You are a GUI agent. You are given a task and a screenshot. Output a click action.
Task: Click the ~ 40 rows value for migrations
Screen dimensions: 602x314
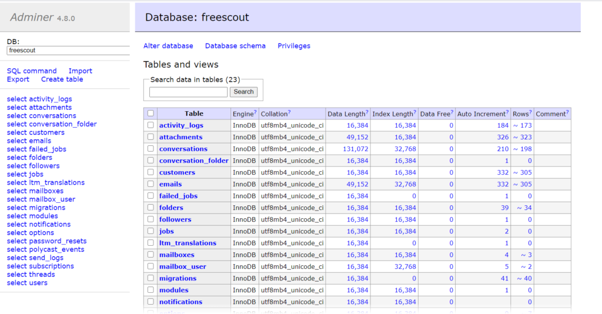click(x=524, y=278)
